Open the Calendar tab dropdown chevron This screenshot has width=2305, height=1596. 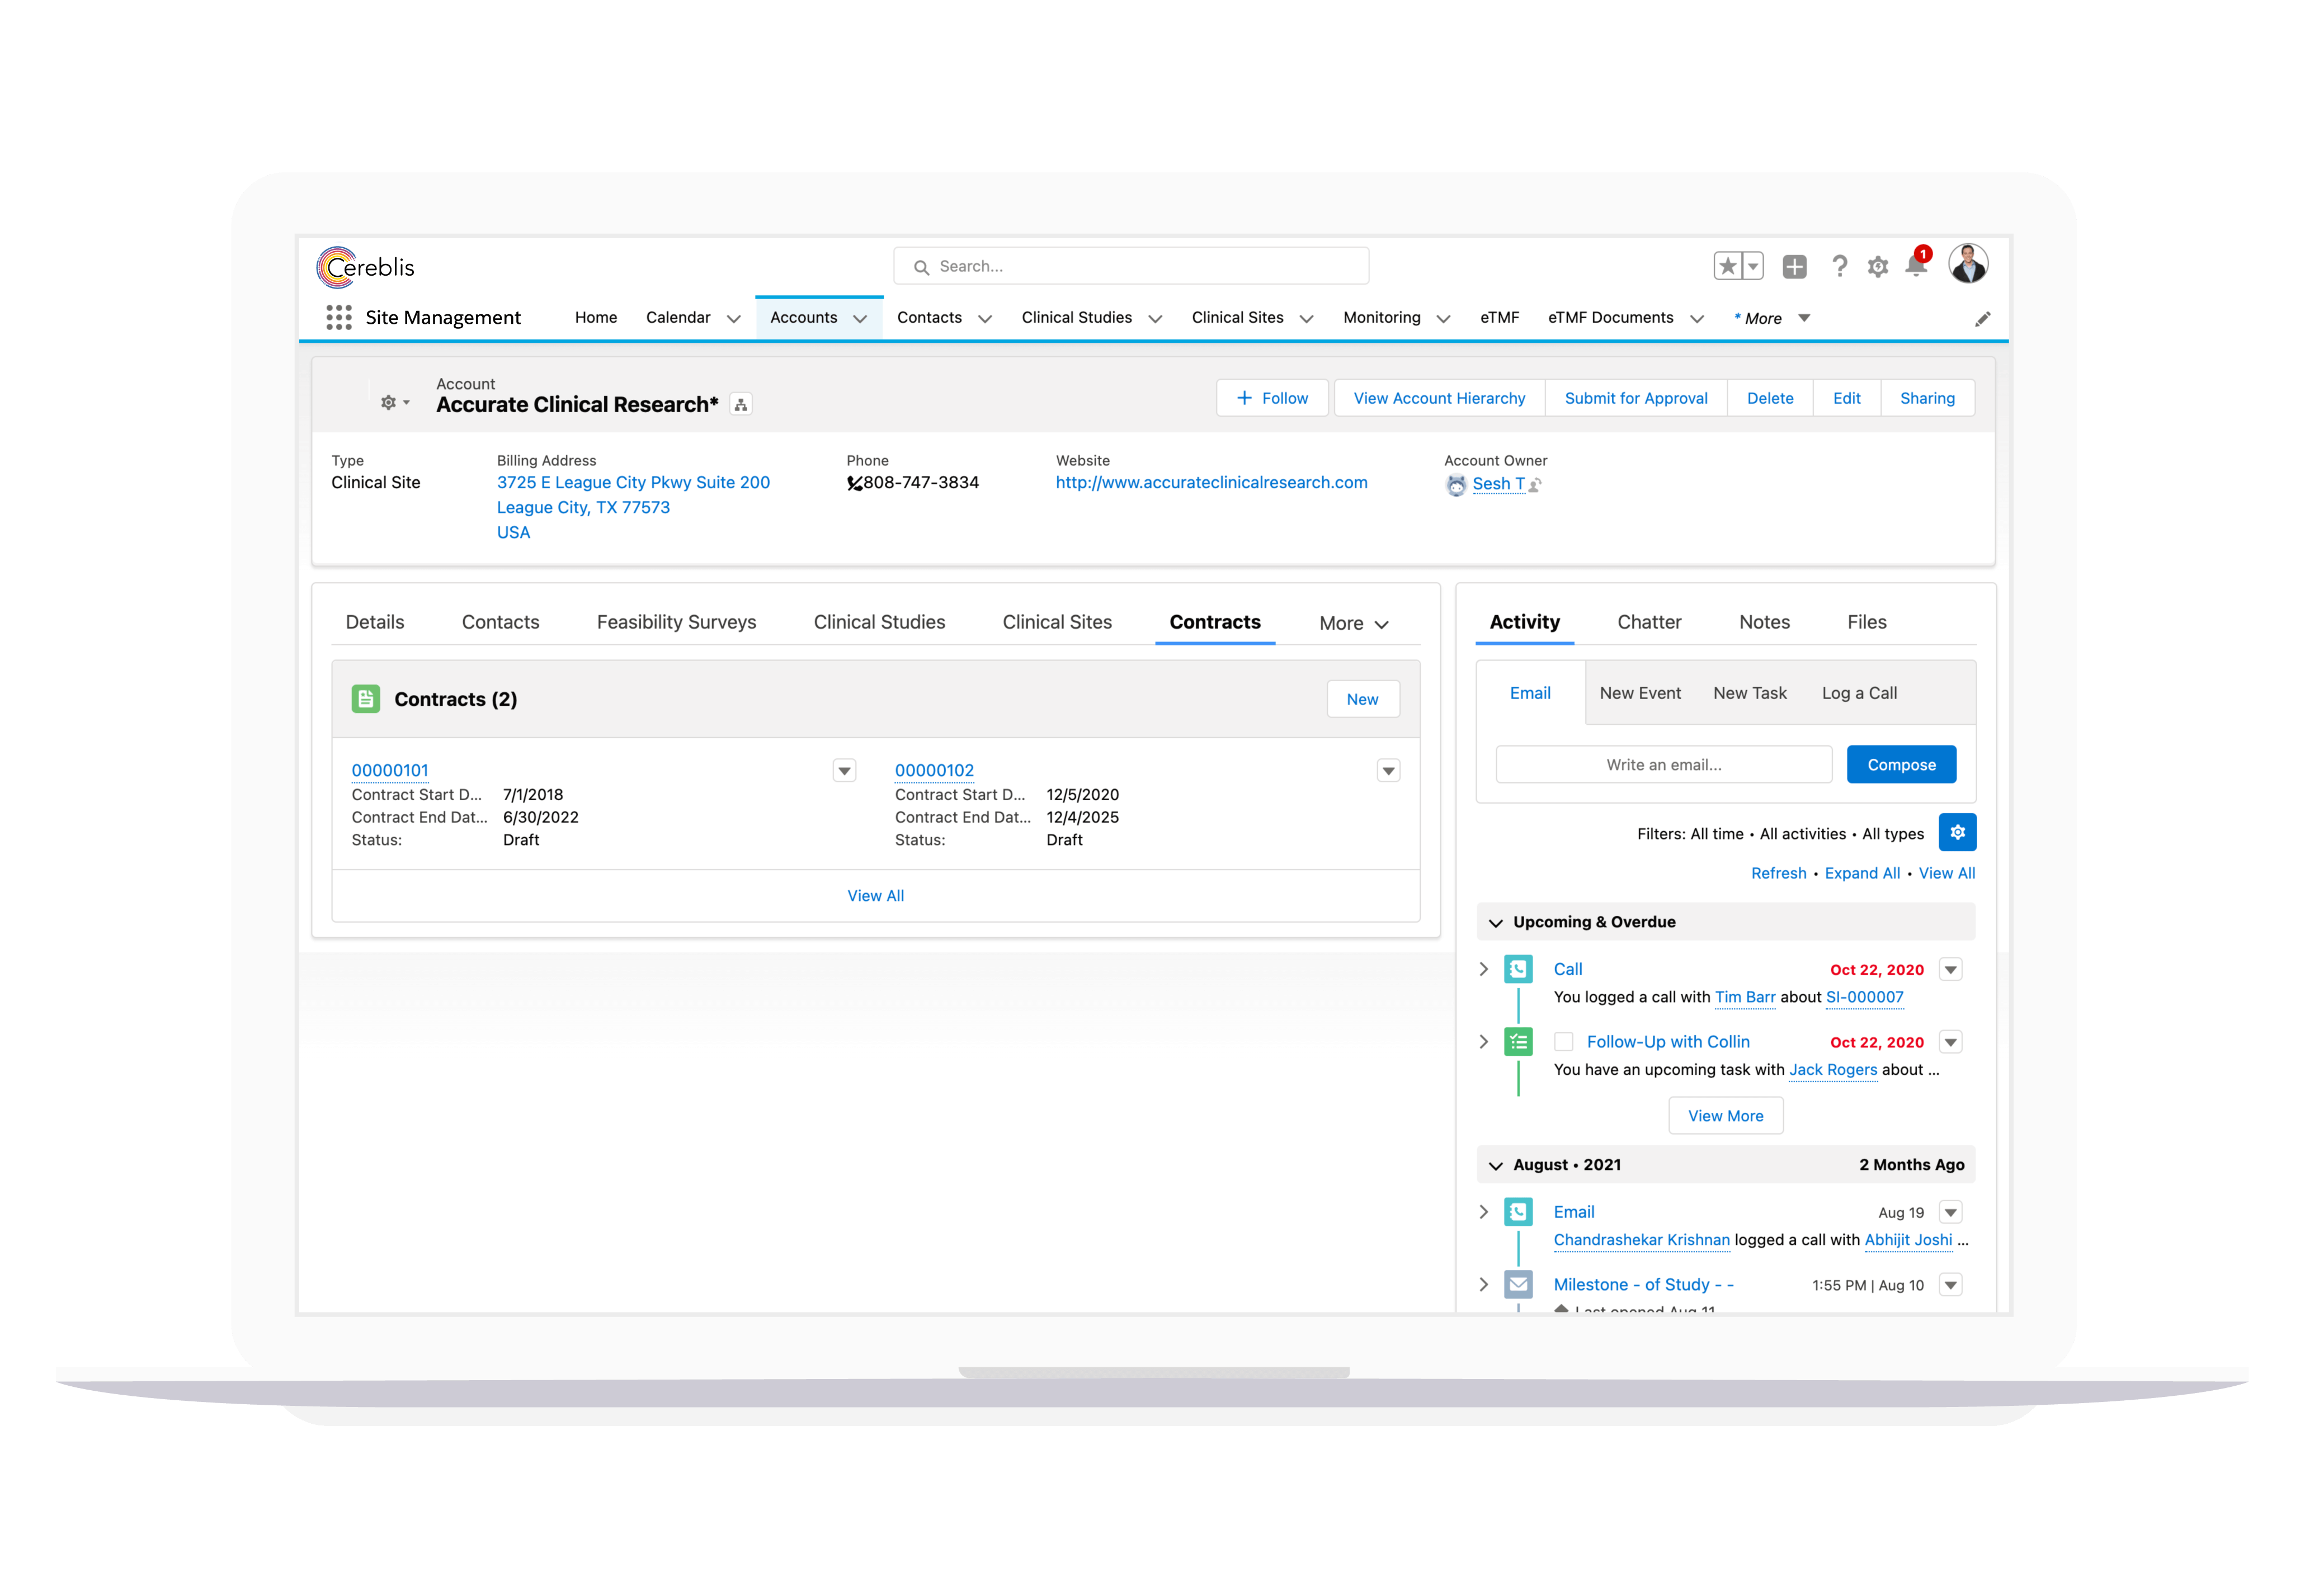pos(734,319)
